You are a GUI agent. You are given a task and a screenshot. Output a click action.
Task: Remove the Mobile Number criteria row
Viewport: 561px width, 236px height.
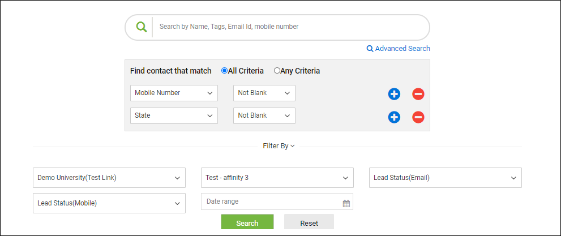[x=418, y=94]
